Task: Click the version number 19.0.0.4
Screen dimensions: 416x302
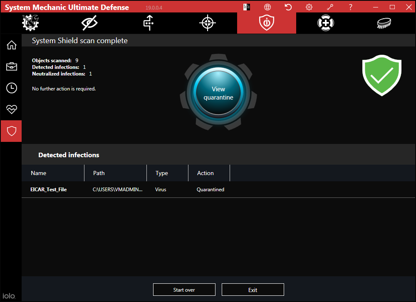Action: [154, 7]
